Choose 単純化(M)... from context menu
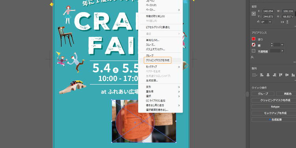Viewport: 296px width, 148px height. (x=161, y=40)
